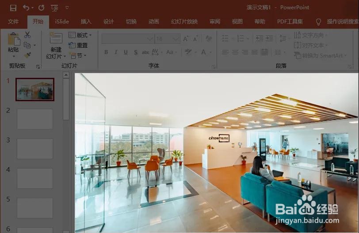359x233 pixels.
Task: Click the Add or Remove Columns icon
Action: [278, 53]
